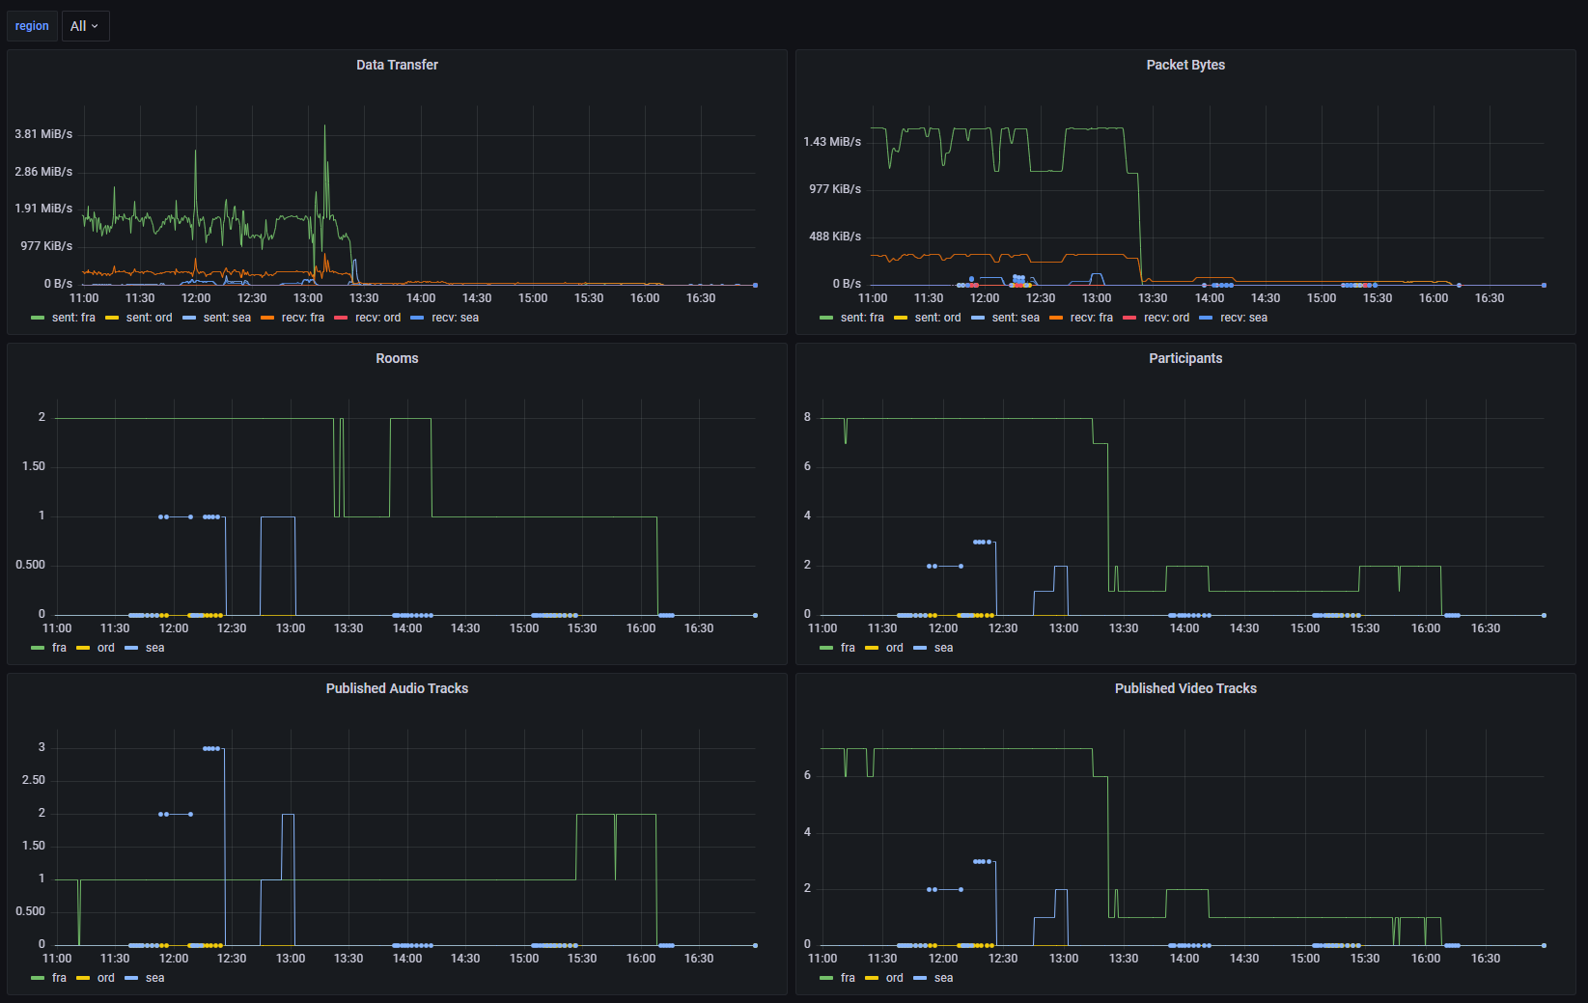Viewport: 1588px width, 1003px height.
Task: Click the 1.43 MiB/s axis label in Packet Bytes
Action: pos(832,142)
